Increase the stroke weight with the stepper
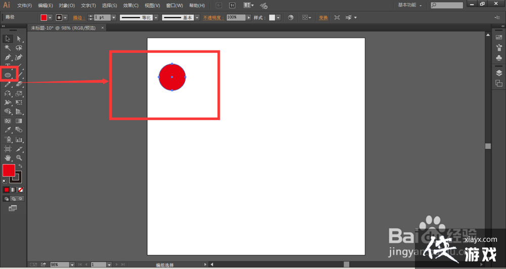The width and height of the screenshot is (506, 269). click(91, 16)
